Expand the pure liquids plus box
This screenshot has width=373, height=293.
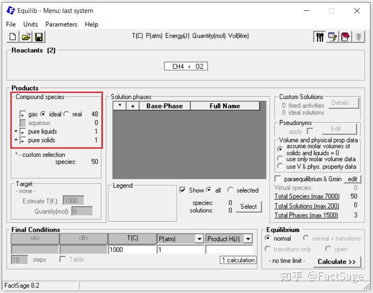point(22,132)
